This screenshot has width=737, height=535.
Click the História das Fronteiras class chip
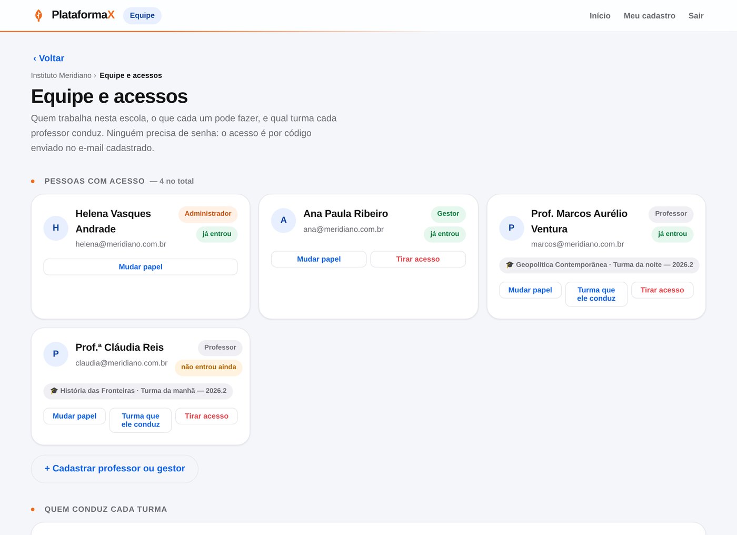[138, 391]
